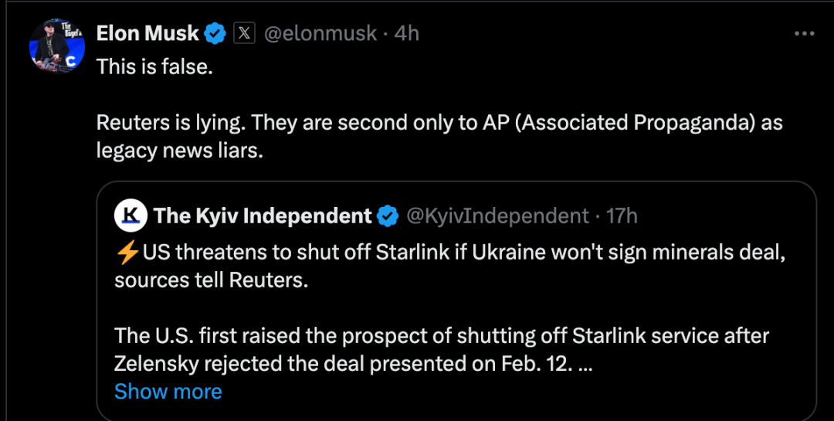Click the "This is false." text
This screenshot has height=421, width=834.
point(154,66)
